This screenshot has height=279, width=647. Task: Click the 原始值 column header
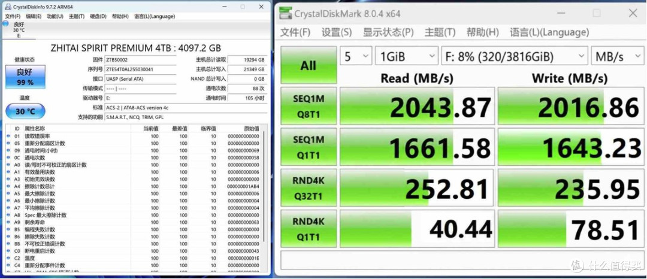coord(251,129)
